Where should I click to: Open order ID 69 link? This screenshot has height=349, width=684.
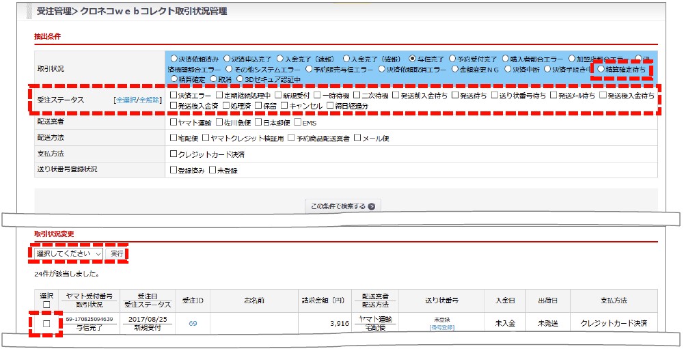pos(193,324)
